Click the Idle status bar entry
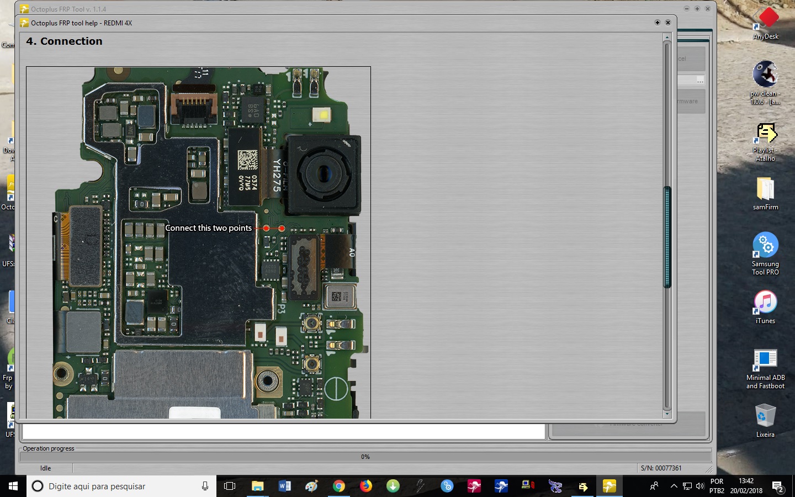Viewport: 795px width, 497px height. 45,468
